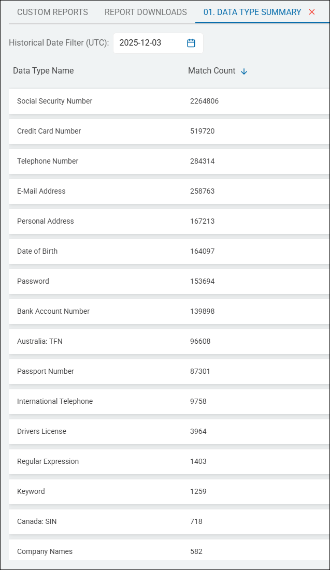The height and width of the screenshot is (570, 330).
Task: Select the 01. Data Type Summary tab
Action: point(252,12)
